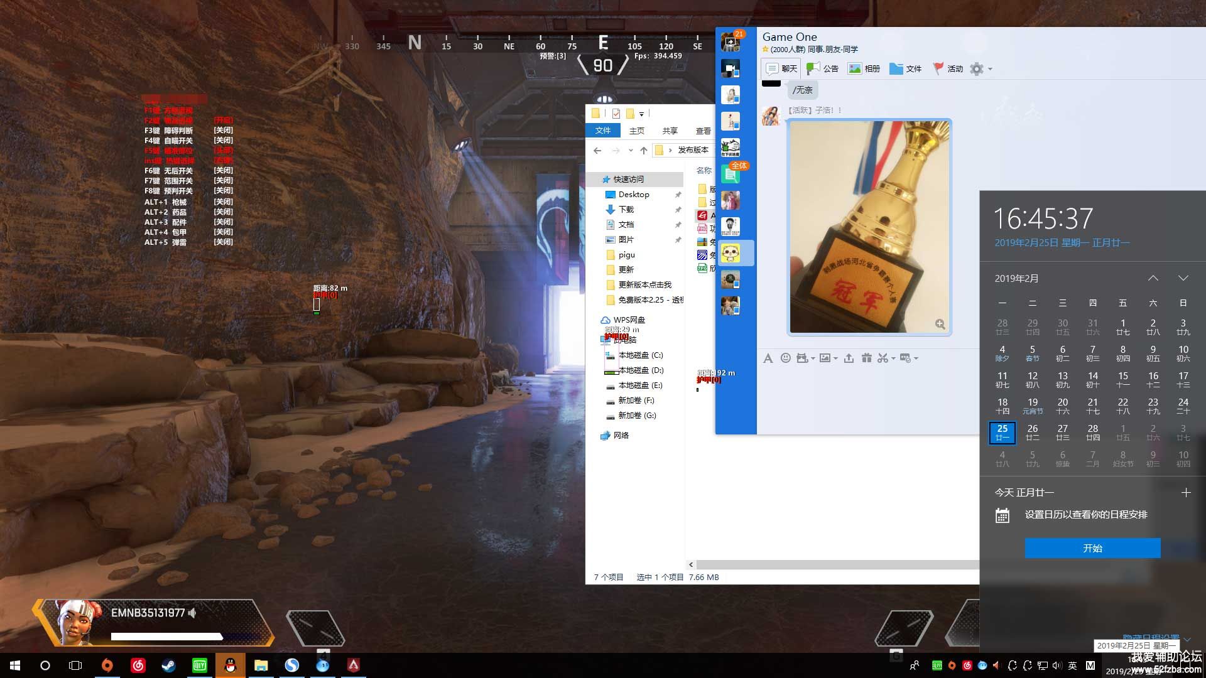Click the screenshot scissors icon in QQ
The image size is (1206, 678).
[x=883, y=358]
